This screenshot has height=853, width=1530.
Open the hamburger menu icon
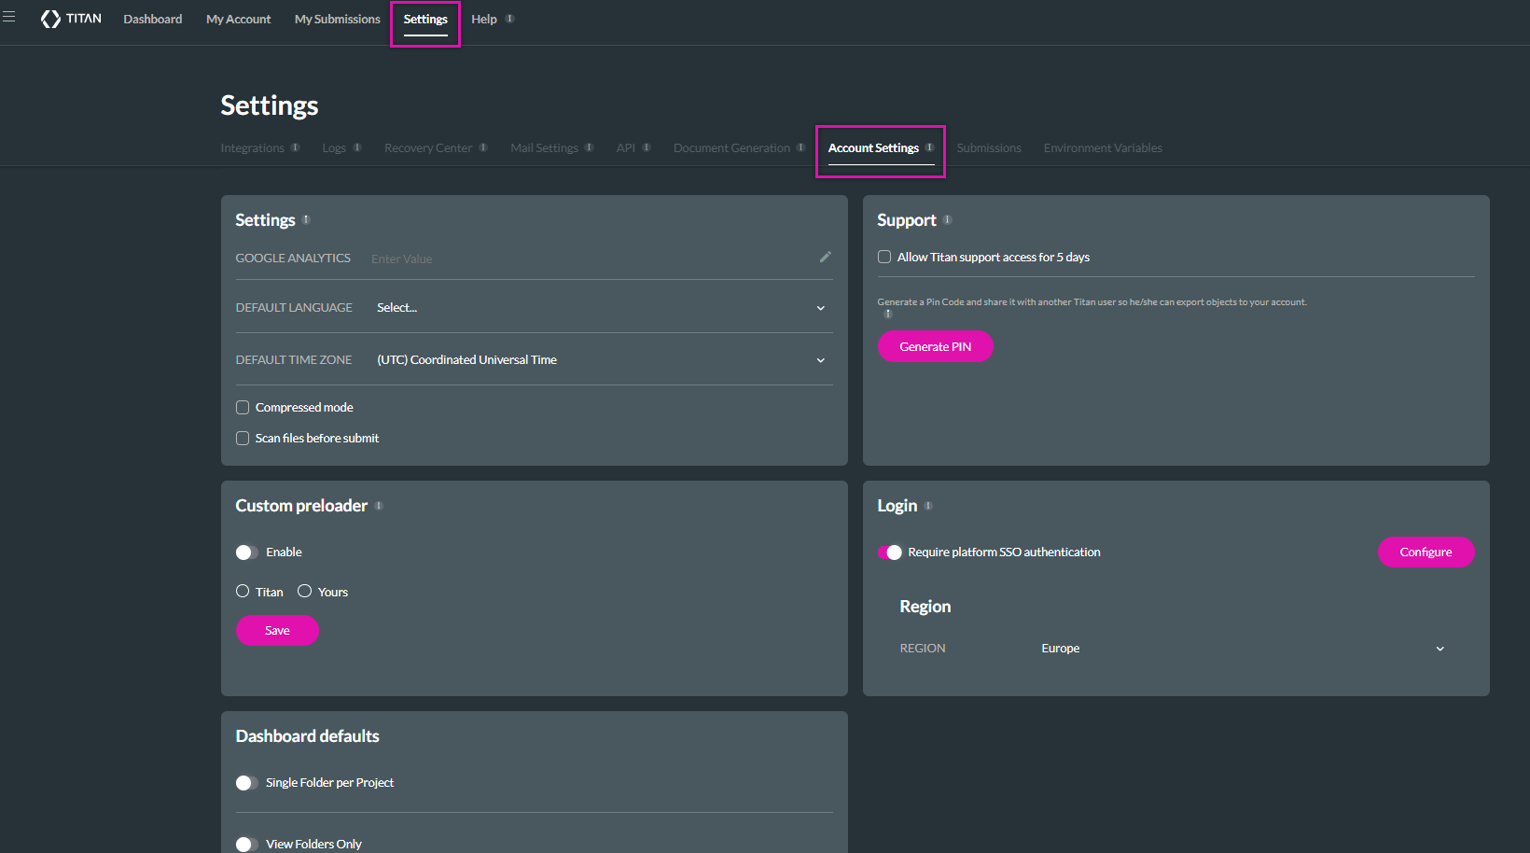tap(9, 17)
